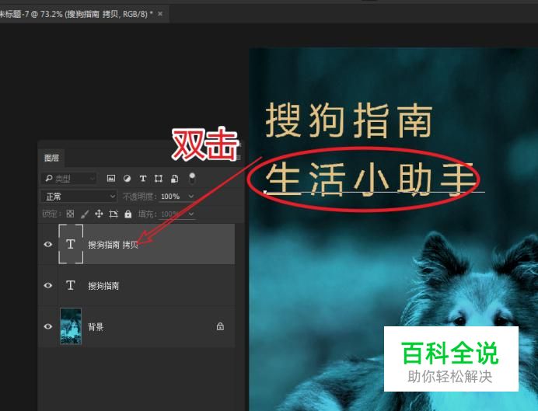This screenshot has width=538, height=411.
Task: Click T thumbnail of 搜狗指南 layer
Action: pos(70,285)
